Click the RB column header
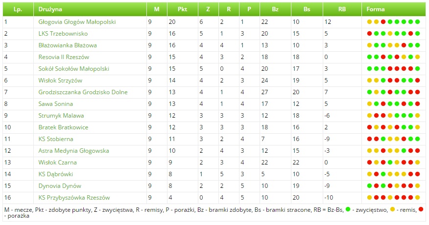The image size is (429, 225). (341, 9)
